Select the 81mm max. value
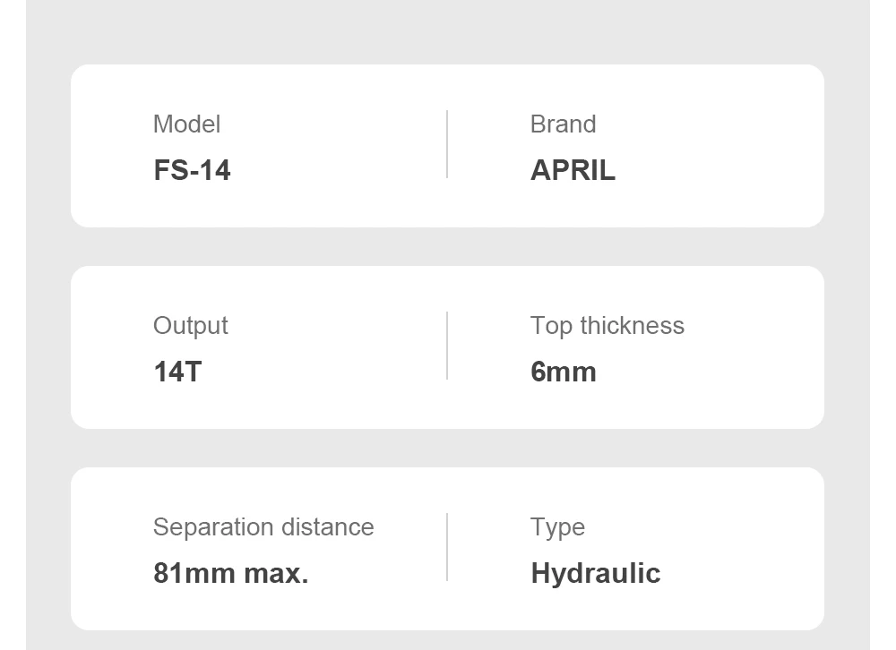Screen dimensions: 896x650 click(231, 573)
